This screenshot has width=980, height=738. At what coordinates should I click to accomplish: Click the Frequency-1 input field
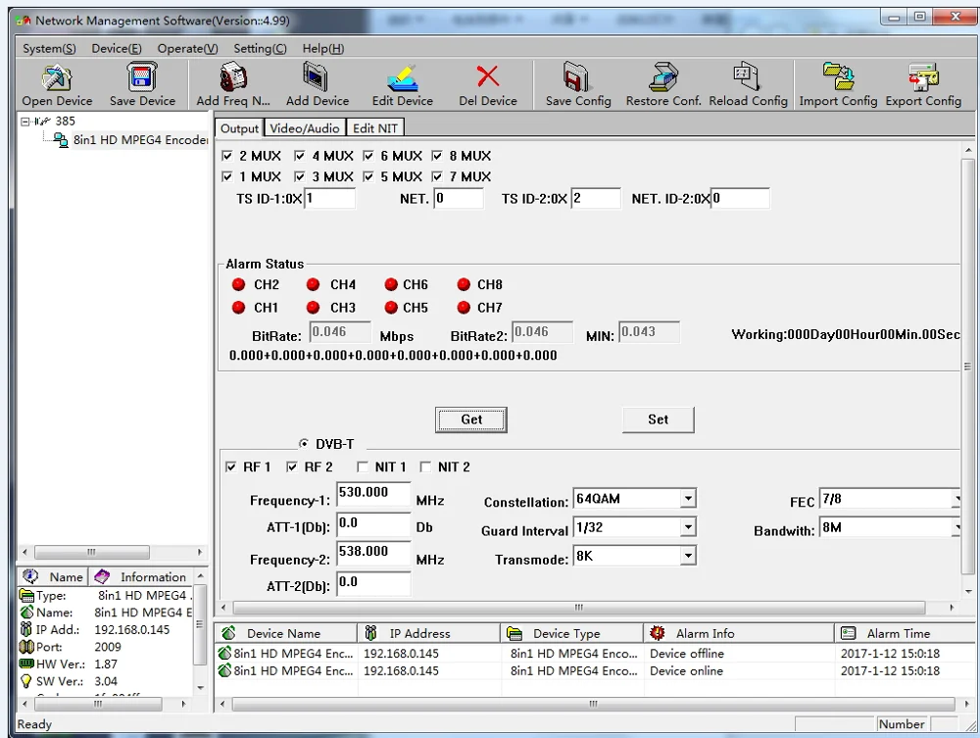373,494
